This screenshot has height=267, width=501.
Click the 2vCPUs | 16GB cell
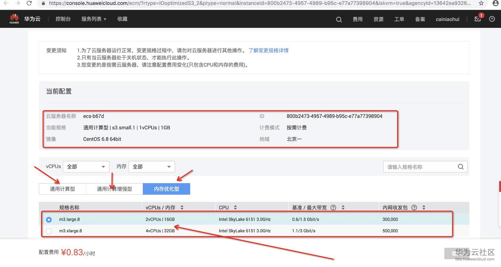coord(160,219)
